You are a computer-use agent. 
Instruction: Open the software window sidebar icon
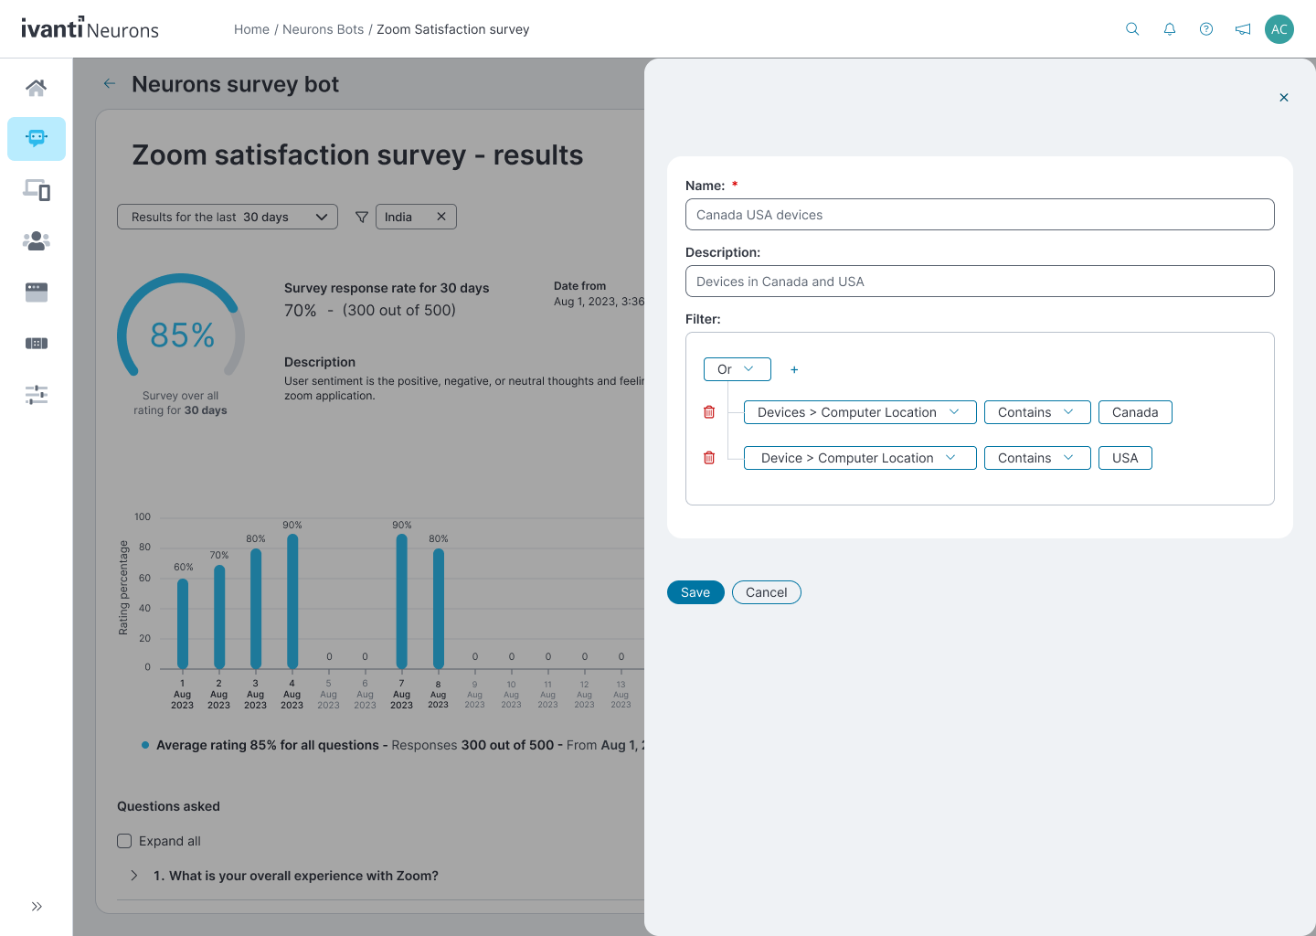(x=37, y=292)
